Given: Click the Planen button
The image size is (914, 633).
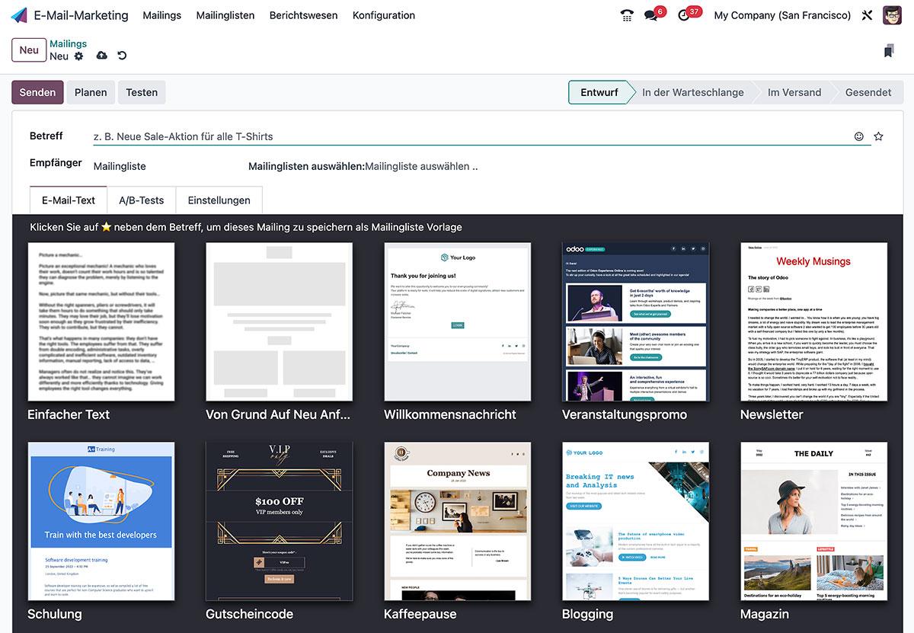Looking at the screenshot, I should (91, 92).
